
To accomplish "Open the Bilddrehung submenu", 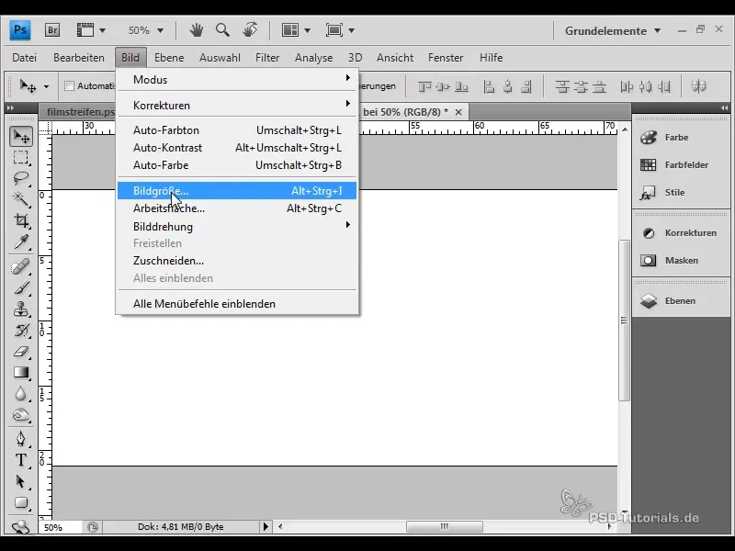I will pos(237,227).
